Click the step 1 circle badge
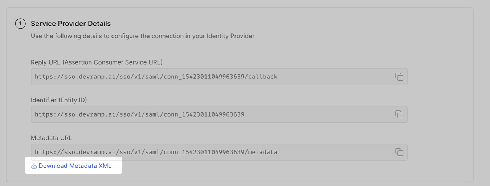 (x=20, y=24)
